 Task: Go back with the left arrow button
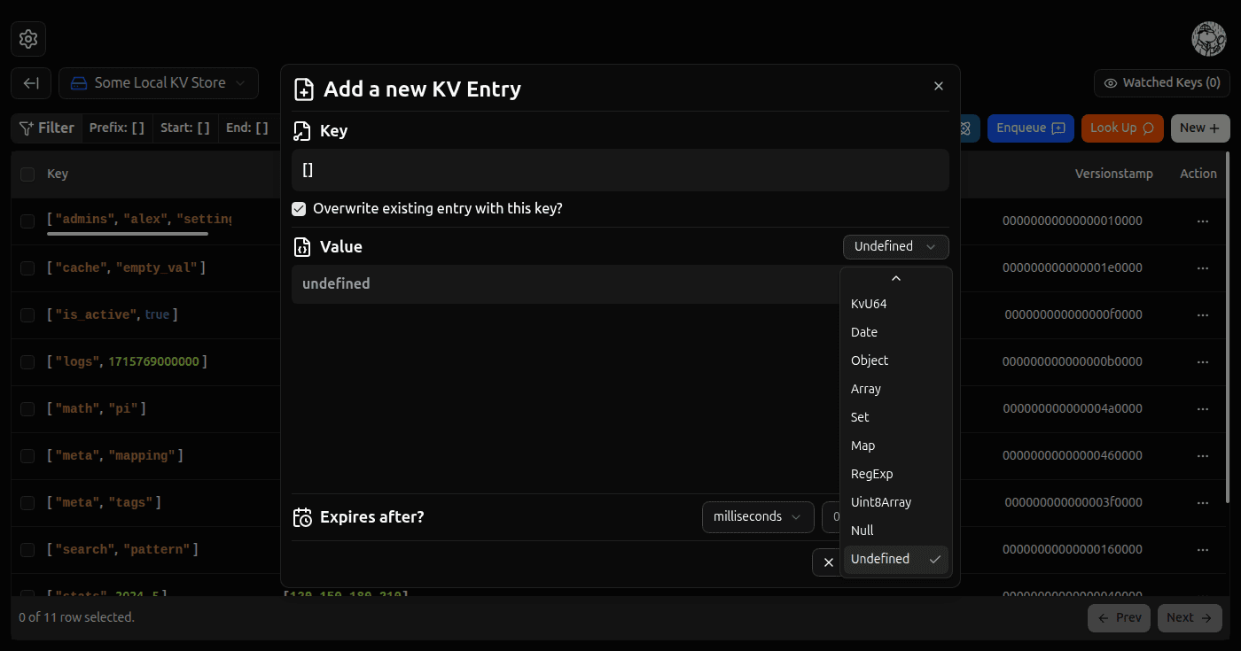31,83
